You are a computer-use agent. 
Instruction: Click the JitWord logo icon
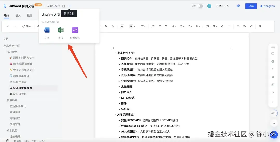point(5,6)
